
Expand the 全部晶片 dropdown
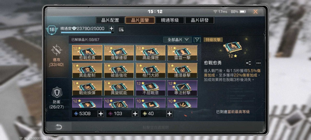[x=177, y=40]
